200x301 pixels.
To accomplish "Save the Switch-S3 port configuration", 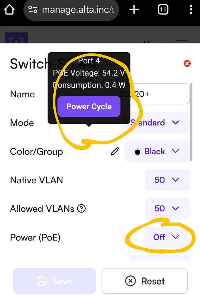I will pyautogui.click(x=54, y=281).
